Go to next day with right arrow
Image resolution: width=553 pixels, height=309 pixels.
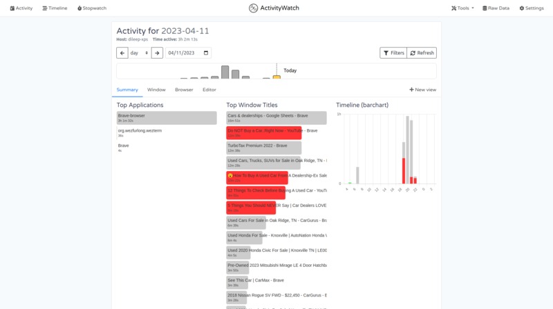[x=157, y=53]
